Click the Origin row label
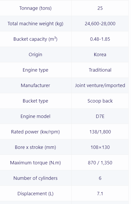The height and width of the screenshot is (204, 131). tap(35, 55)
